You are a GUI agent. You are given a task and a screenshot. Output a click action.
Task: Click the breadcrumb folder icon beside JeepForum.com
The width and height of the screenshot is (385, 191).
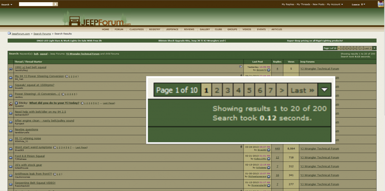[x=9, y=33]
